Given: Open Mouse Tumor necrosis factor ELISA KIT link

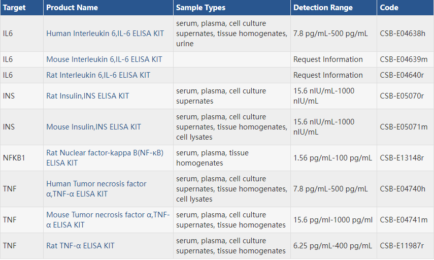Looking at the screenshot, I should [x=108, y=220].
